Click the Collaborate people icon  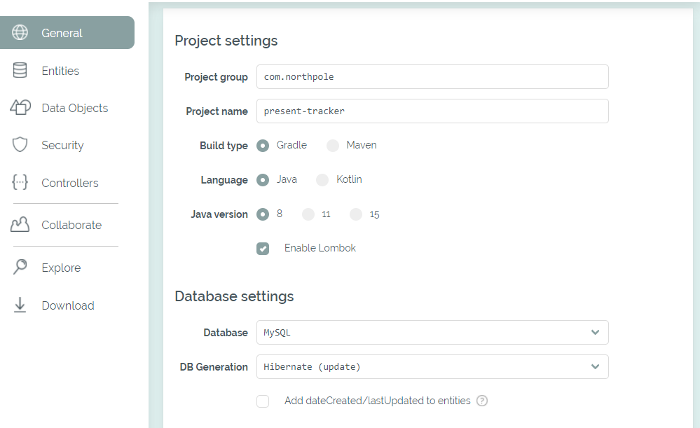tap(20, 225)
